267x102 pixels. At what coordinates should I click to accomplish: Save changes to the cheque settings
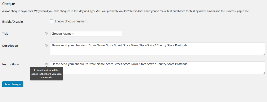click(x=13, y=84)
